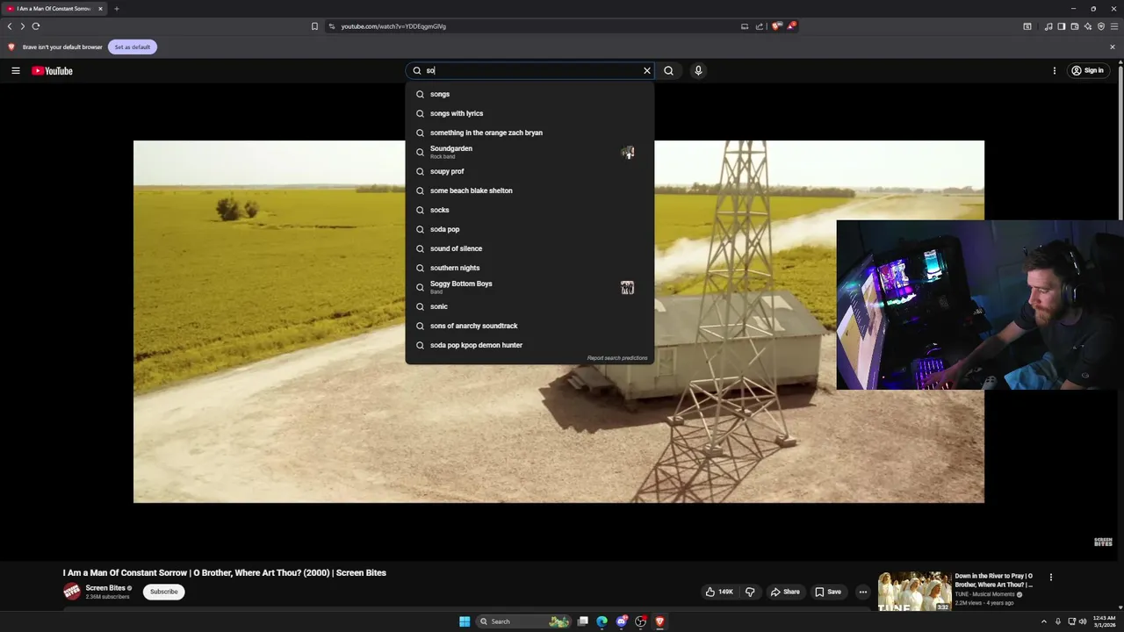Open the Screen Bites channel name link
The width and height of the screenshot is (1124, 632).
pos(105,588)
